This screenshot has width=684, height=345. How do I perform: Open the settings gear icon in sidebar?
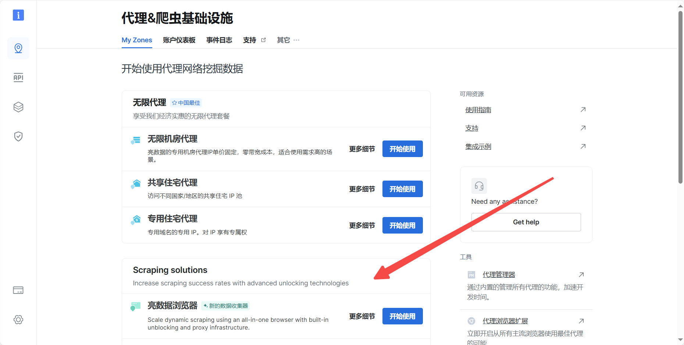[x=18, y=320]
